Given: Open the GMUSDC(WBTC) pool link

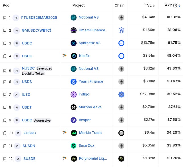Looking at the screenshot, I should coord(36,30).
